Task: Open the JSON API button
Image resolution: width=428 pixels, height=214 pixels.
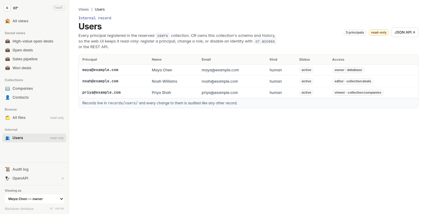Action: pos(405,32)
